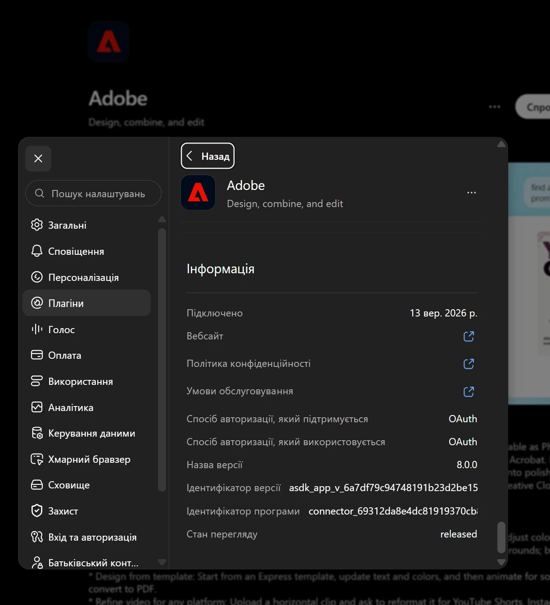Click the Загальні gear icon
550x605 pixels.
37,225
